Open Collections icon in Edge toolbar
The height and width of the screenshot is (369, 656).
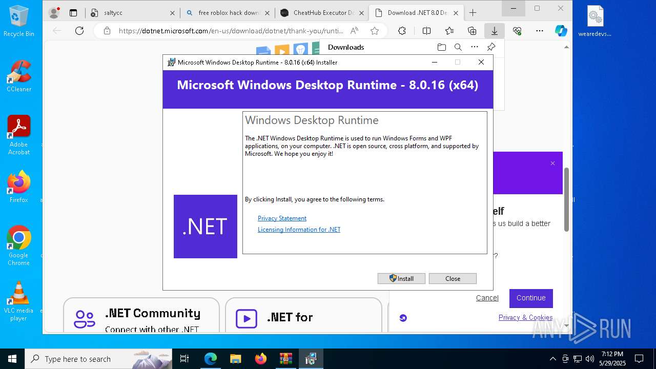pos(472,31)
